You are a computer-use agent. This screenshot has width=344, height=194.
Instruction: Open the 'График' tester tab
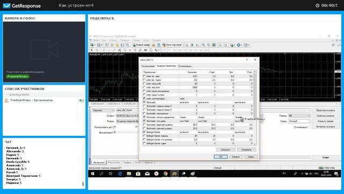127,163
